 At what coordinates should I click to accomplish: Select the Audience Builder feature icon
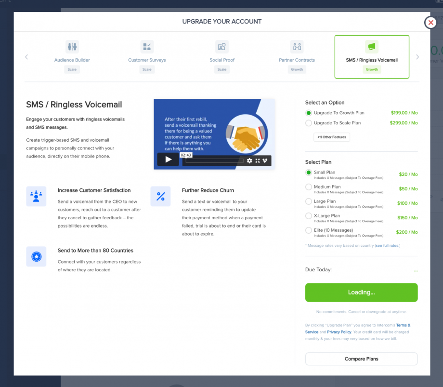(x=72, y=47)
